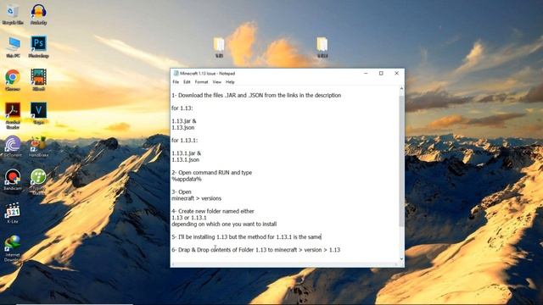Viewport: 543px width, 305px height.
Task: Click the scroll-down arrow in Notepad
Action: pos(401,258)
